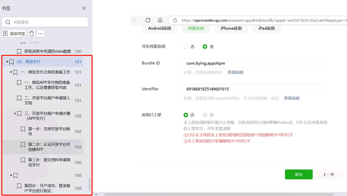
Task: Click the browser refresh icon
Action: [148, 20]
